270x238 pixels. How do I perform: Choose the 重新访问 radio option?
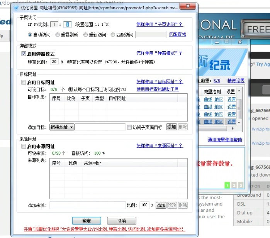click(85, 35)
